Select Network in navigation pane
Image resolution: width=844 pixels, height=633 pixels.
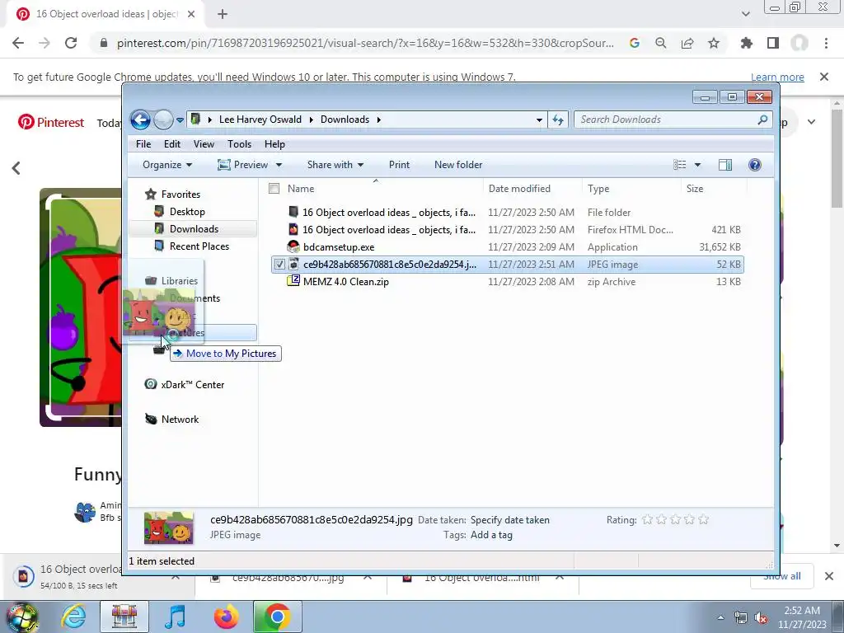(179, 420)
